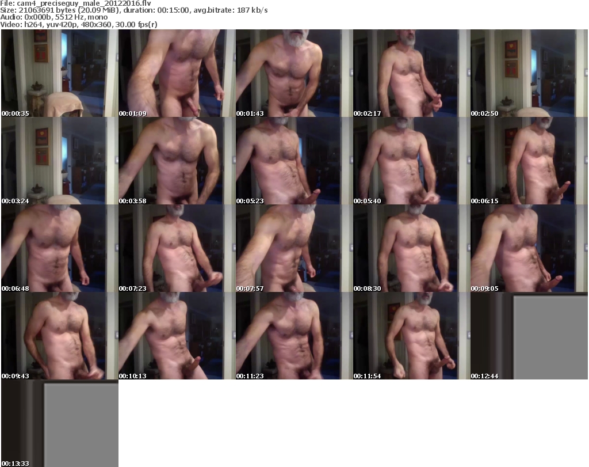This screenshot has width=589, height=467.
Task: Click the Audio 5512 Hz mono line
Action: (53, 17)
